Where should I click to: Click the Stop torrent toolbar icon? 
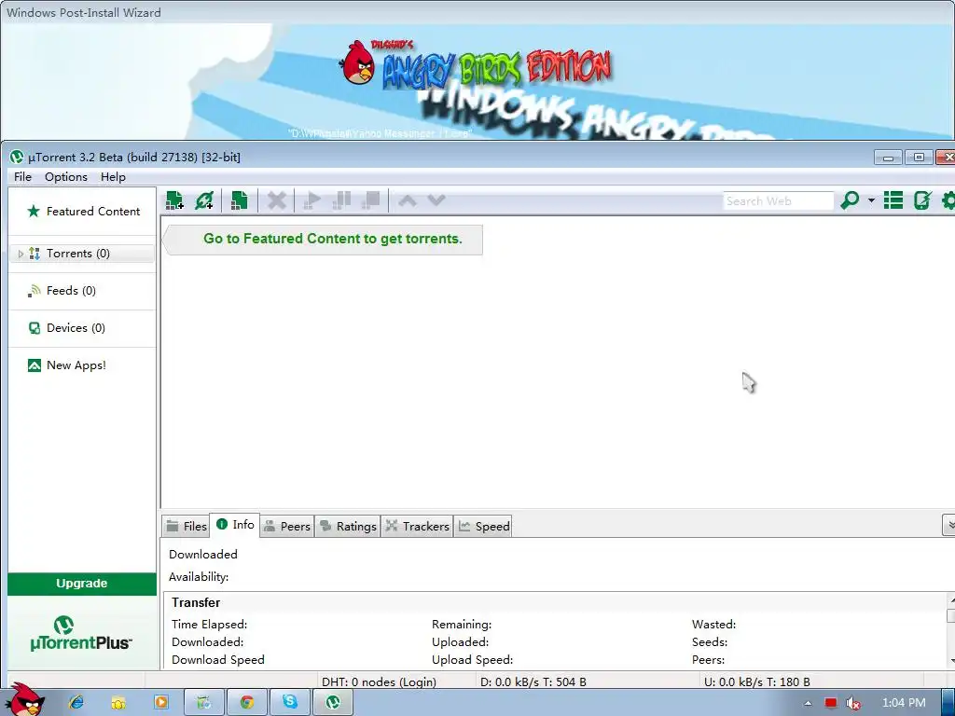(x=371, y=200)
